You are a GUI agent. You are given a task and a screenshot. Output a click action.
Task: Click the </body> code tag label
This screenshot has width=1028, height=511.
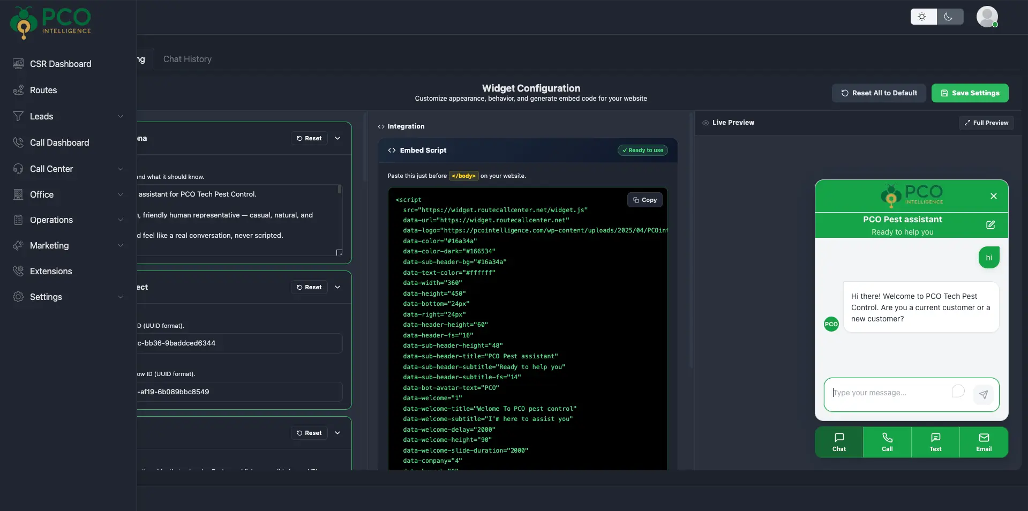463,176
